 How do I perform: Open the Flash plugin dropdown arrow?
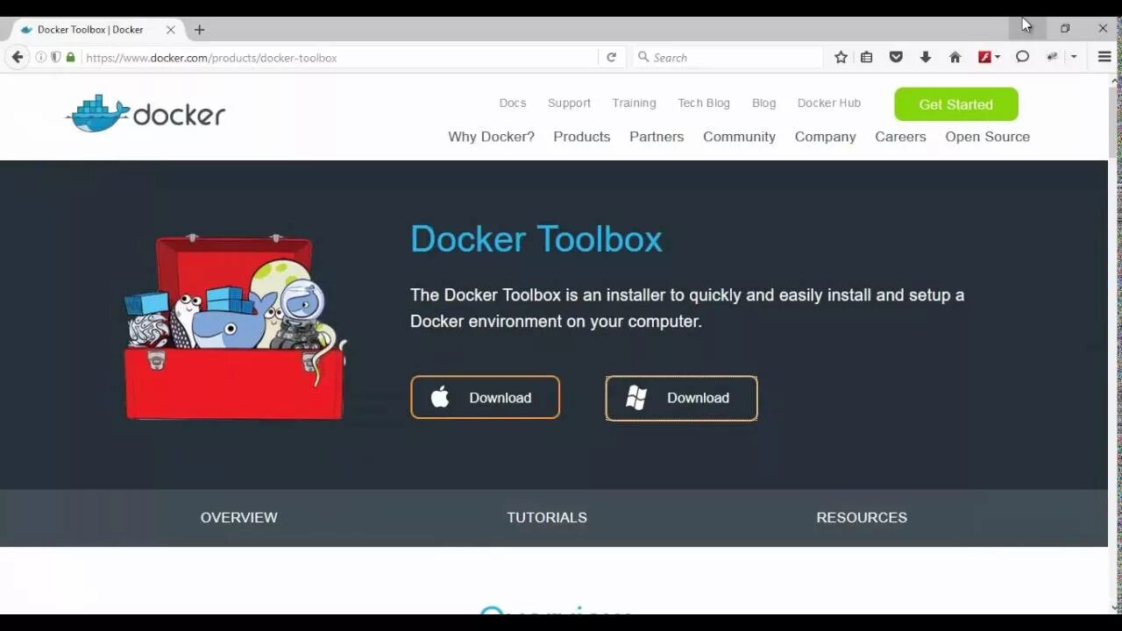998,57
